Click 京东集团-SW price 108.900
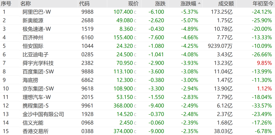 [123, 89]
